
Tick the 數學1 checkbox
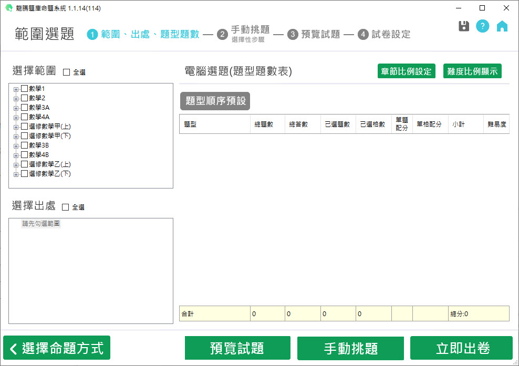(x=24, y=89)
